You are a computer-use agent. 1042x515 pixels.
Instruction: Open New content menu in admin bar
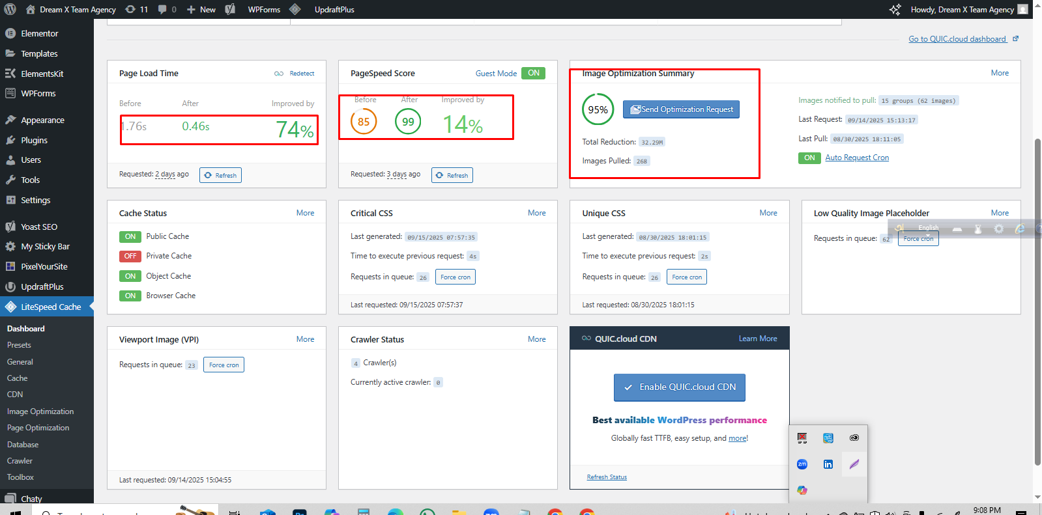pos(201,9)
